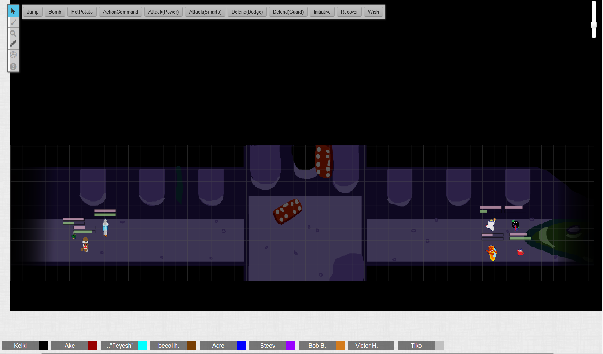
Task: Select the orange flame character token
Action: pyautogui.click(x=492, y=253)
